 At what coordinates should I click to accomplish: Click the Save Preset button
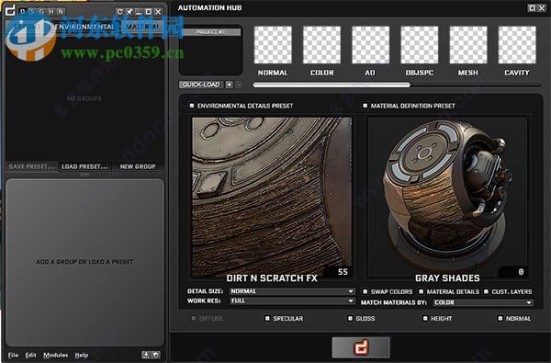pyautogui.click(x=31, y=166)
